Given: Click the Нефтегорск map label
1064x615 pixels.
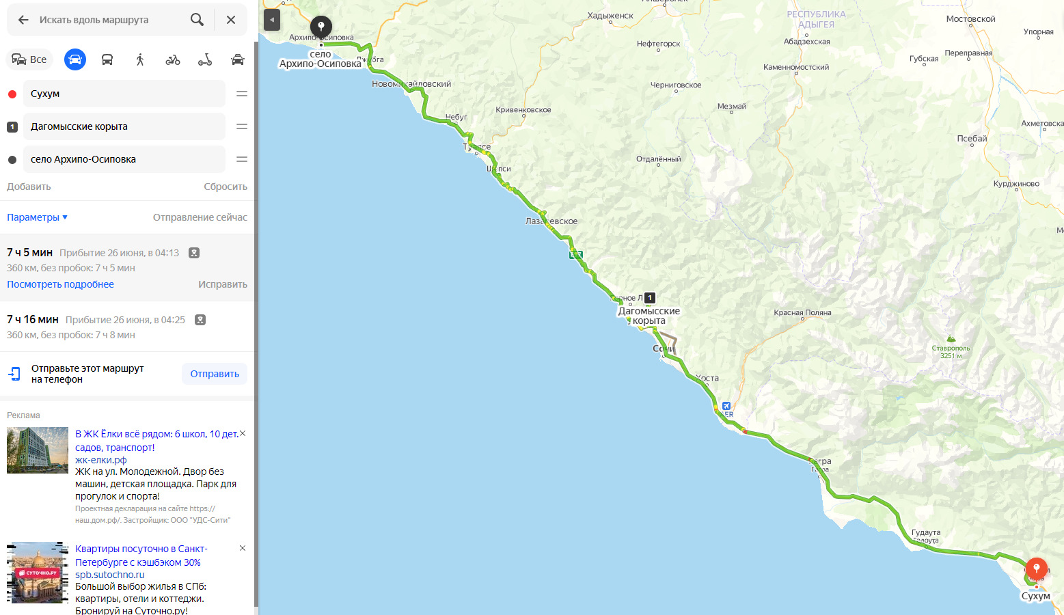Looking at the screenshot, I should click(658, 44).
